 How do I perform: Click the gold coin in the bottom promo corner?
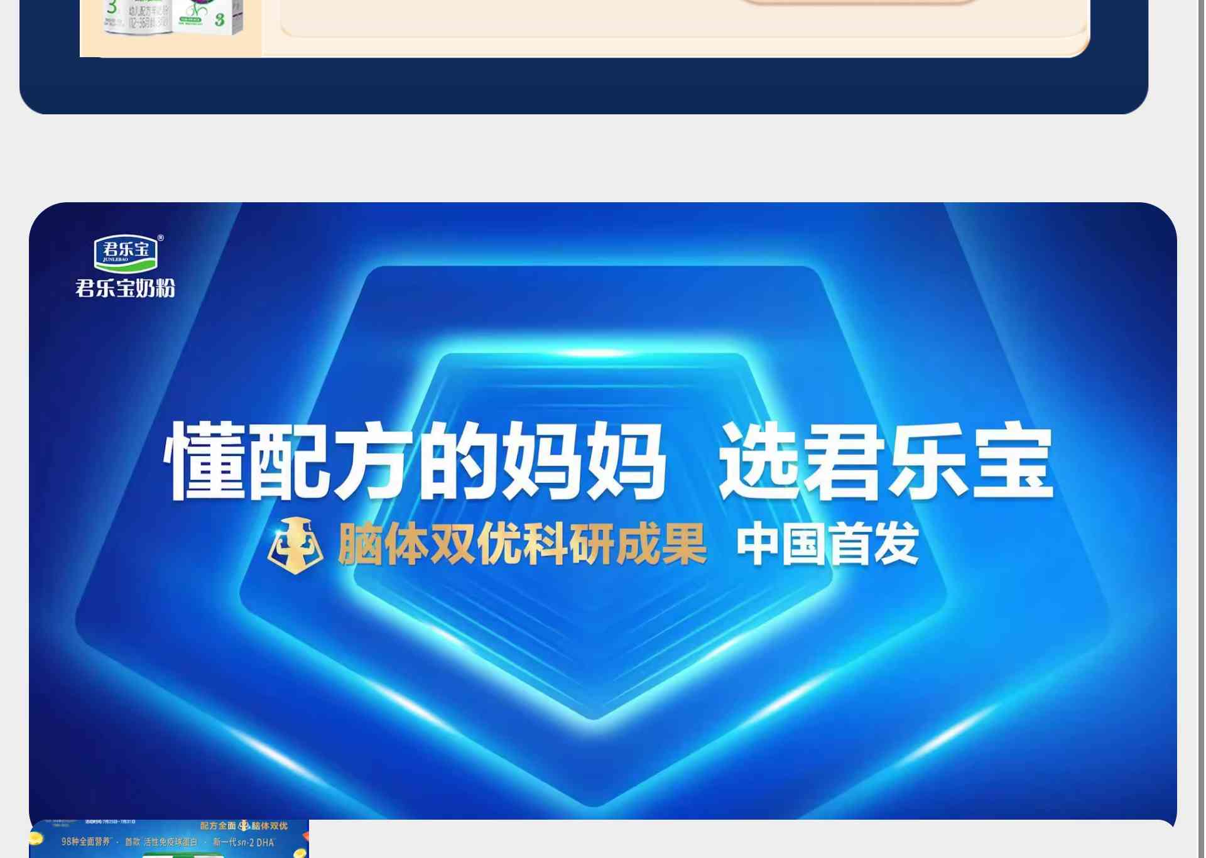click(36, 839)
